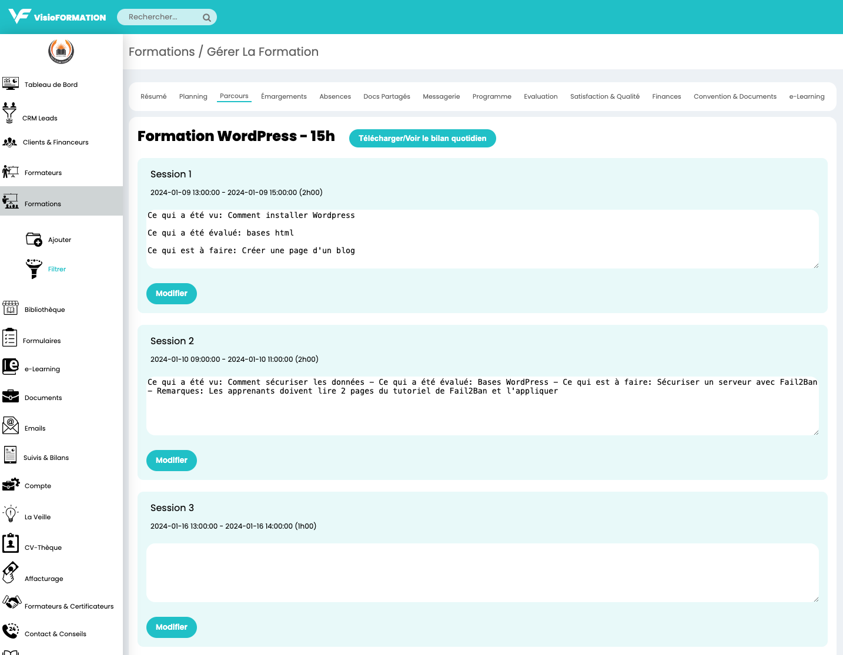Screen dimensions: 843x655
Task: Click the CV-Thèque clipboard icon
Action: (x=11, y=543)
